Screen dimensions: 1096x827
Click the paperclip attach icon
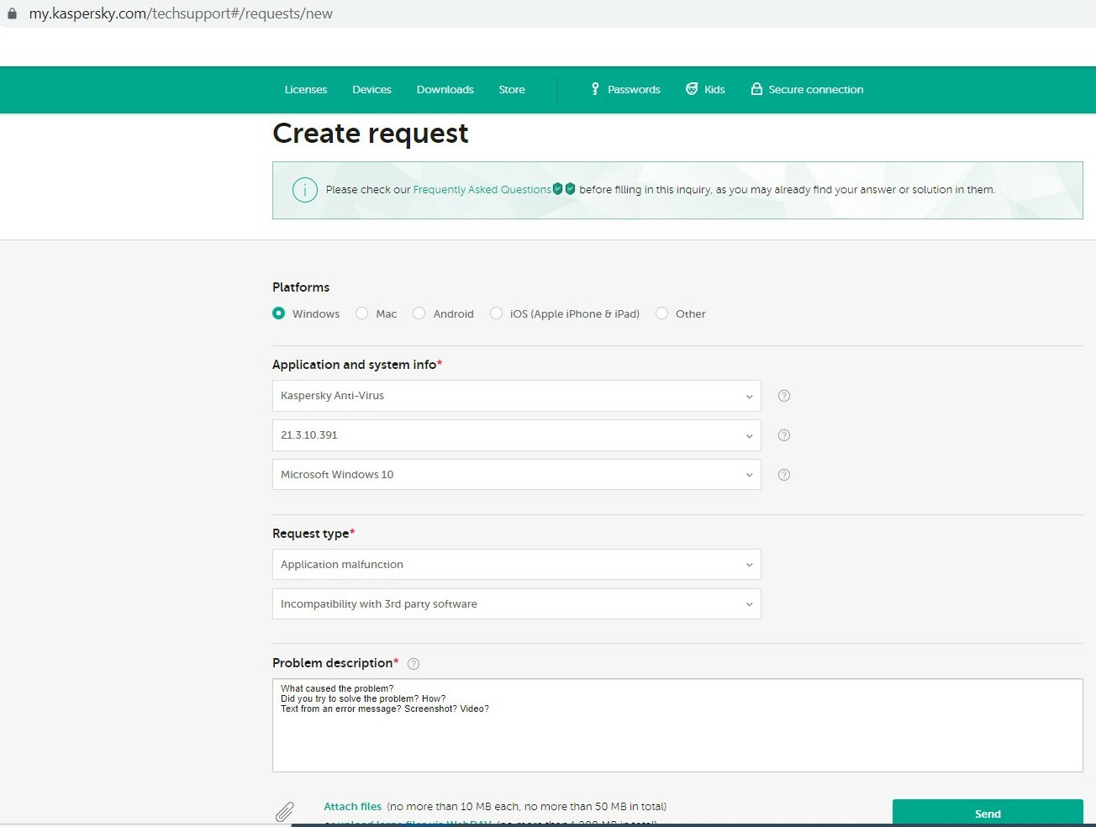coord(285,812)
